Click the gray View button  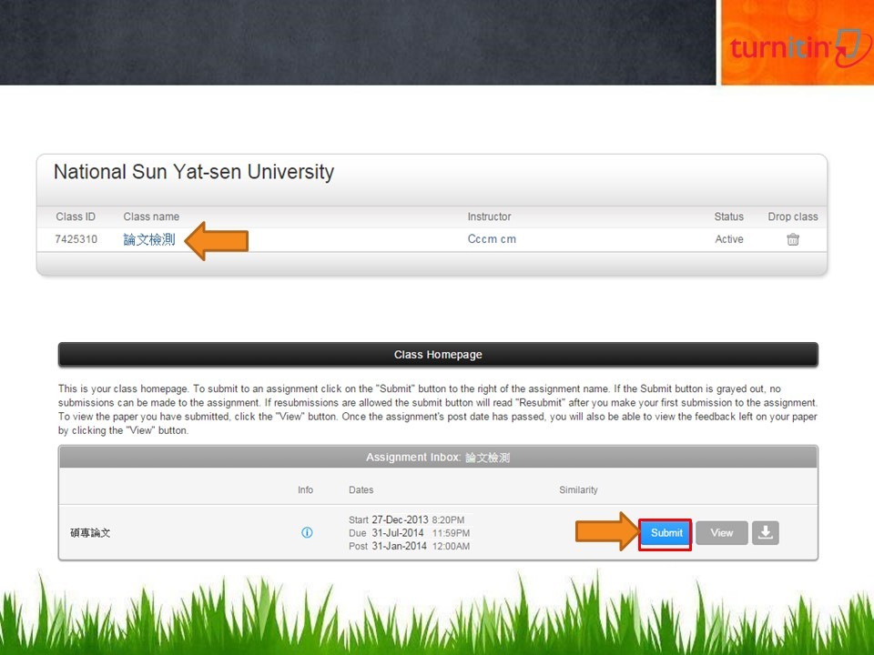(721, 533)
